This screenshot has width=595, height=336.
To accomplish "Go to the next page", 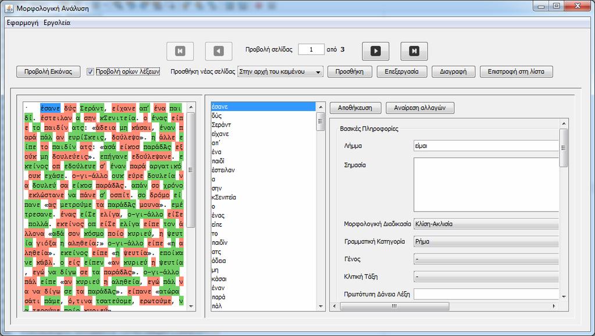I will (376, 51).
